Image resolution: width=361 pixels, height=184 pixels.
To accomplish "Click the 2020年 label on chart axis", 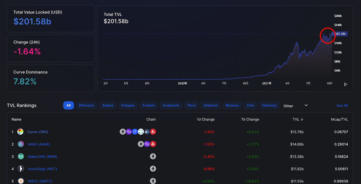I will point(182,84).
